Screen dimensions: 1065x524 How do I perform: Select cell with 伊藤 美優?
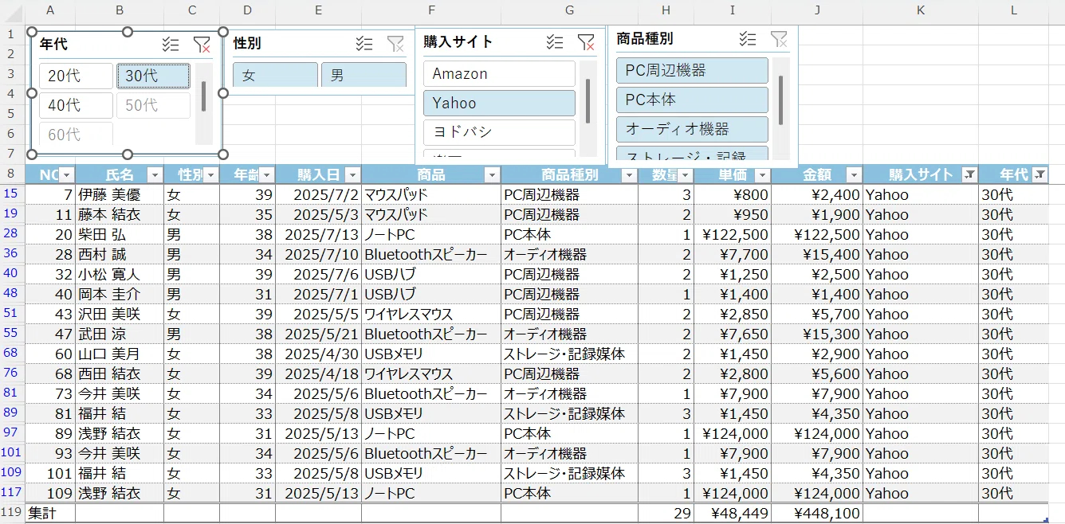[x=120, y=194]
